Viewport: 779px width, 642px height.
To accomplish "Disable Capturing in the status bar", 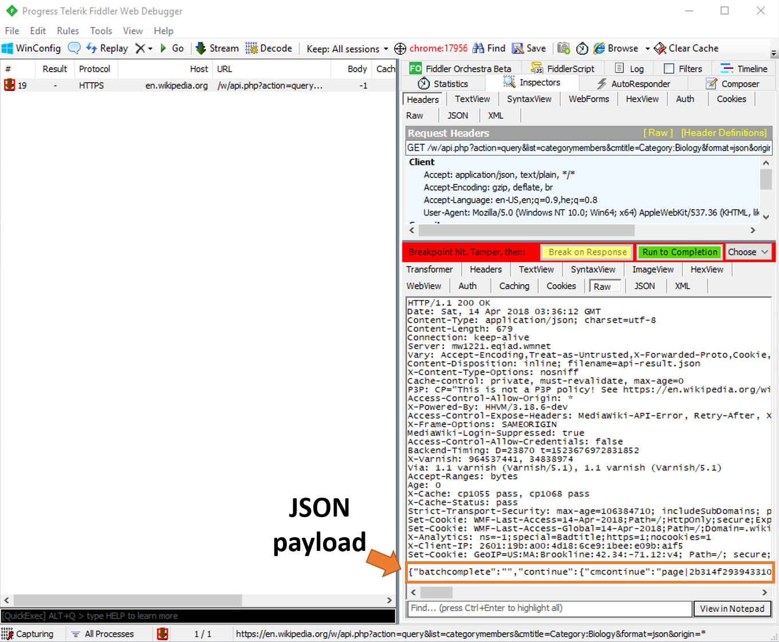I will click(x=30, y=634).
